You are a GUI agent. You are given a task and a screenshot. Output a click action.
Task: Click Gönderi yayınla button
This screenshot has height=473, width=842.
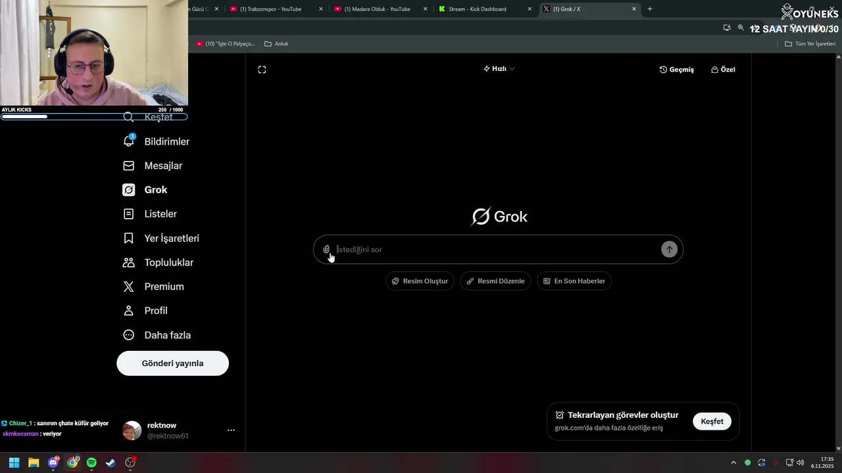[172, 363]
